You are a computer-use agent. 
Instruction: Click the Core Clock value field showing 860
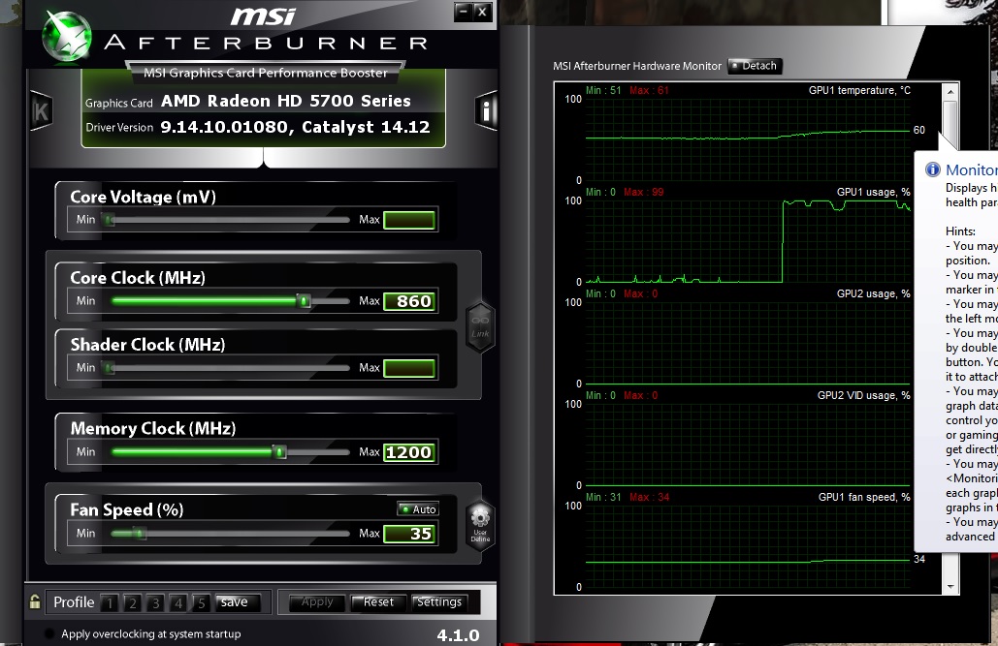tap(409, 301)
